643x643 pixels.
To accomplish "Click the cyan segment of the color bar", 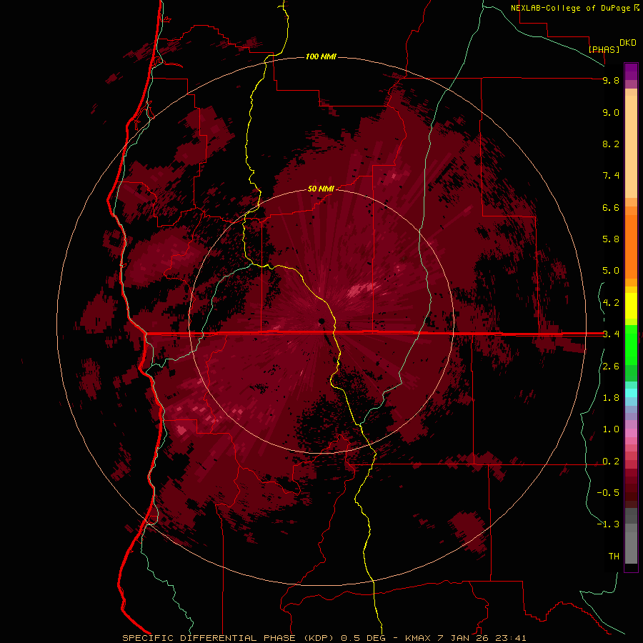I will pos(631,393).
